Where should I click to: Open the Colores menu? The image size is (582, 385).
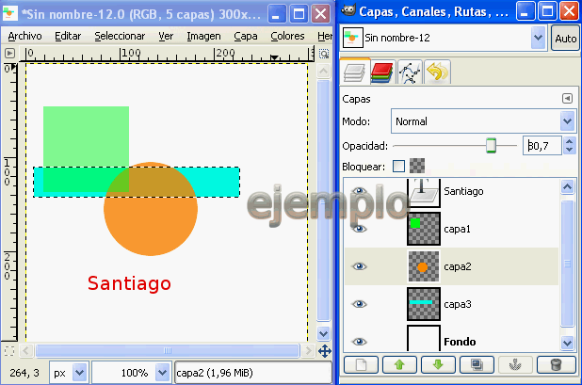(287, 36)
